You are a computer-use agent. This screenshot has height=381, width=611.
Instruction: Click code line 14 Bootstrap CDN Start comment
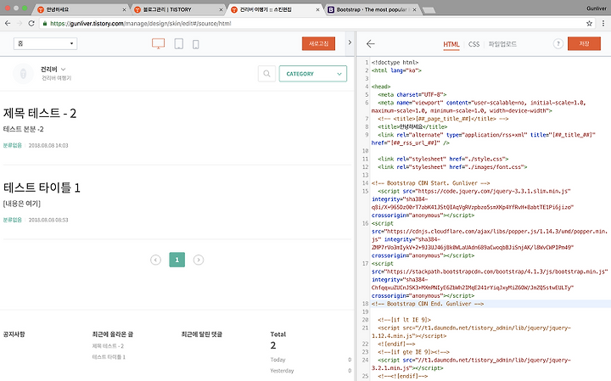[x=430, y=183]
